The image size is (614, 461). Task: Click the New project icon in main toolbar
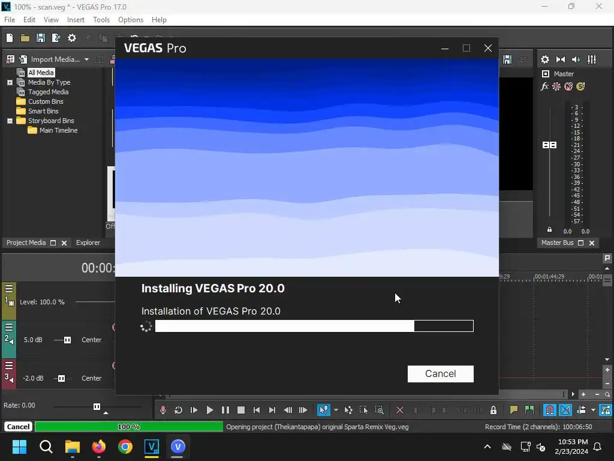point(10,38)
